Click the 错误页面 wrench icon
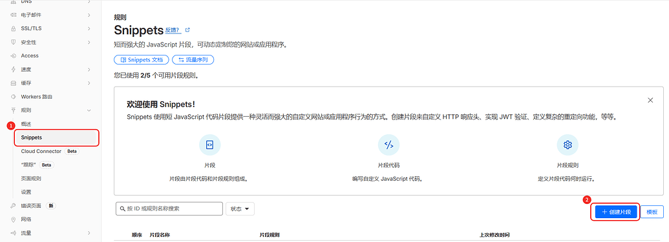 coord(13,206)
